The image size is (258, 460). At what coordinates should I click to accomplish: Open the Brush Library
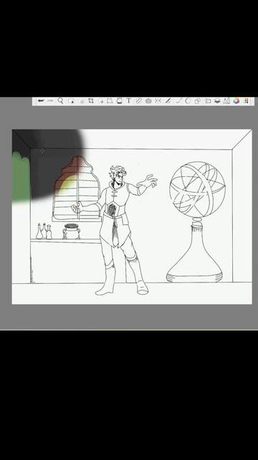pos(226,101)
